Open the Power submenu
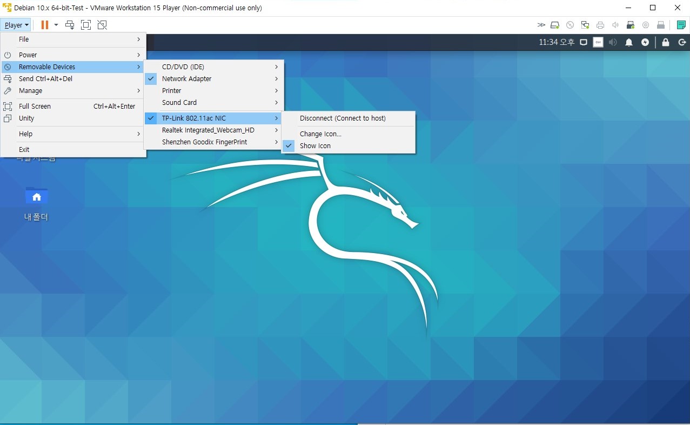The image size is (690, 425). (73, 55)
